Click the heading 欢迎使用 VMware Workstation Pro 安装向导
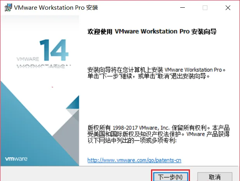Viewport: 240px width, 181px height. pos(152,31)
